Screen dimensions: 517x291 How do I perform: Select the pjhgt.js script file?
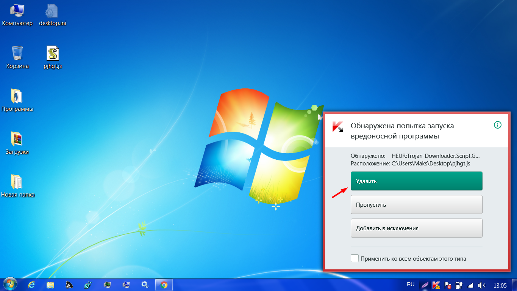53,58
